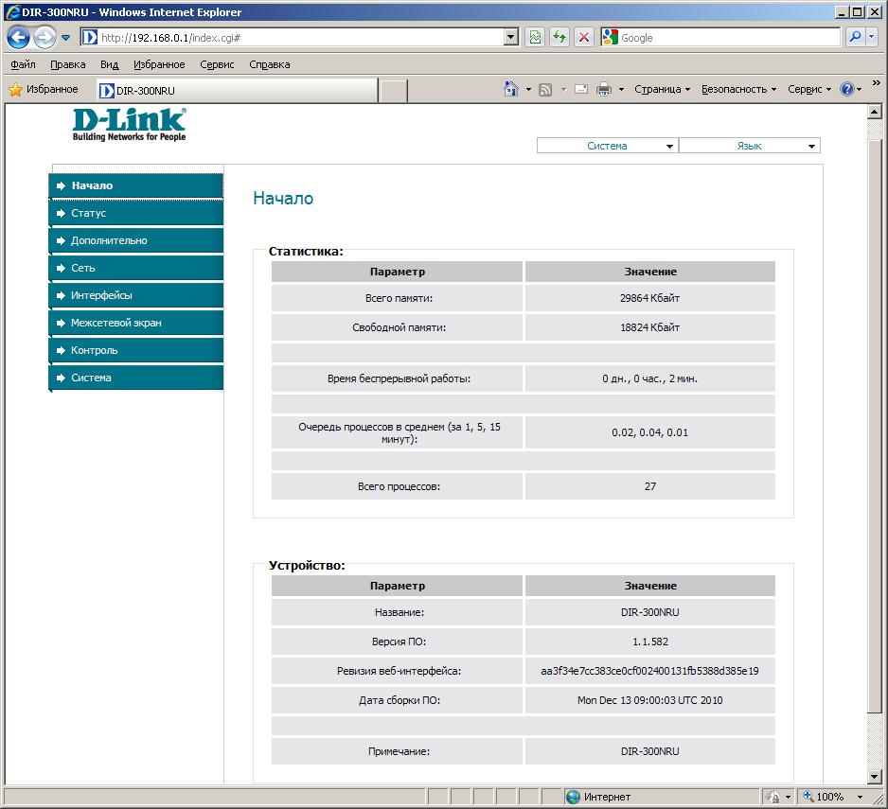
Task: Expand the address bar history dropdown
Action: [511, 38]
